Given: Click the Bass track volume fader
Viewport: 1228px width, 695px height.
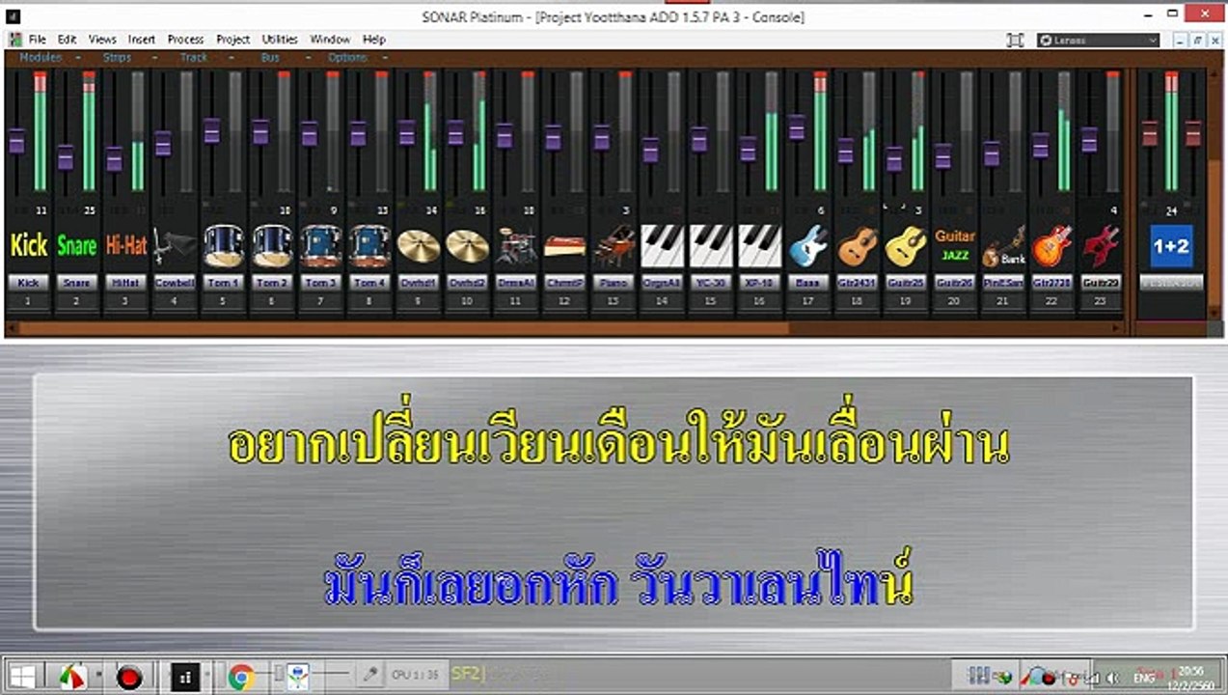Looking at the screenshot, I should pyautogui.click(x=797, y=127).
